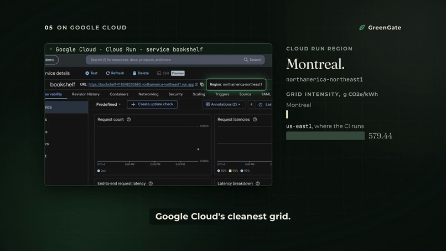Open the YAML tab
446x251 pixels.
(x=266, y=94)
